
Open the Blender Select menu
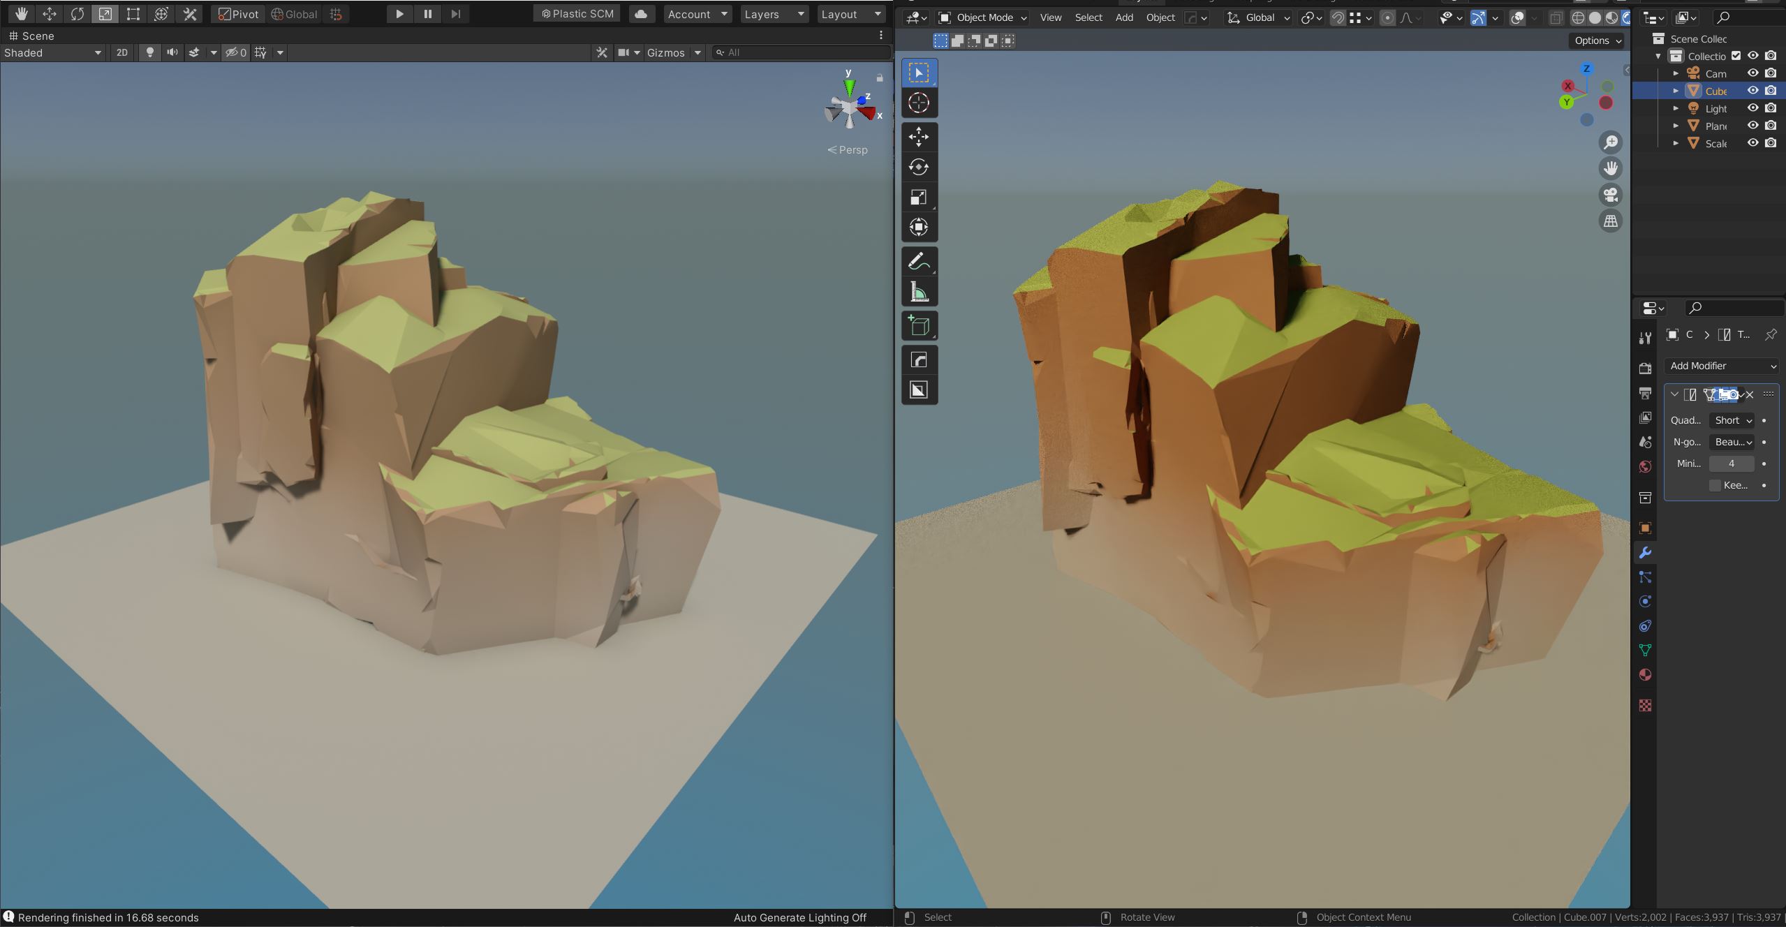click(1088, 17)
